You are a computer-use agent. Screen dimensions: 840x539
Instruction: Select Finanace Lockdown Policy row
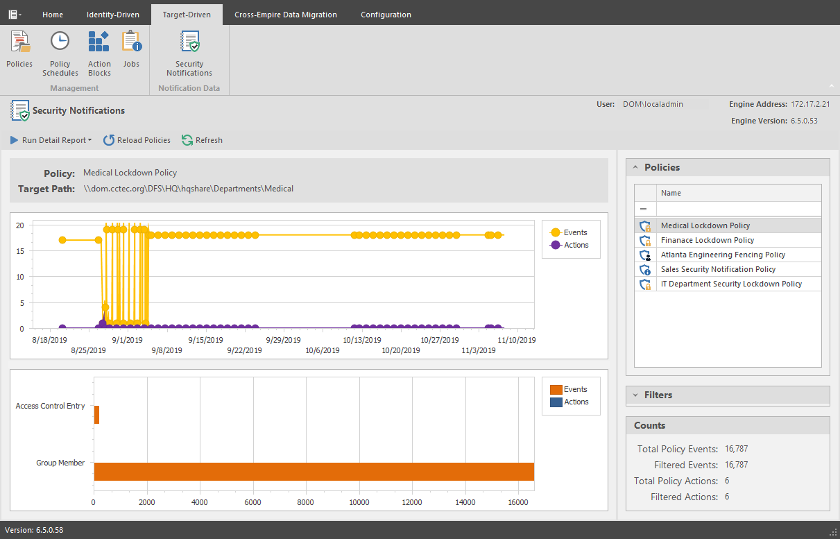point(707,240)
